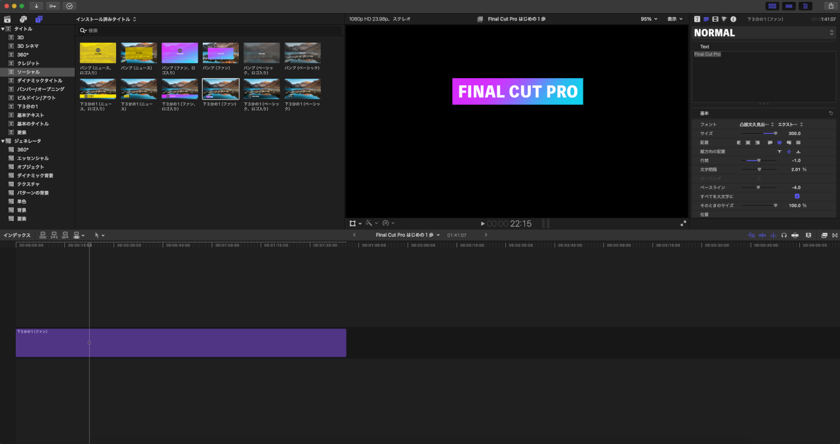Screen dimensions: 840x444
Task: Click the import media arrow button
Action: [x=37, y=6]
